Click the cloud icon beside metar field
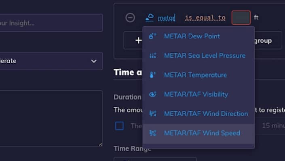This screenshot has width=285, height=161. coord(150,18)
